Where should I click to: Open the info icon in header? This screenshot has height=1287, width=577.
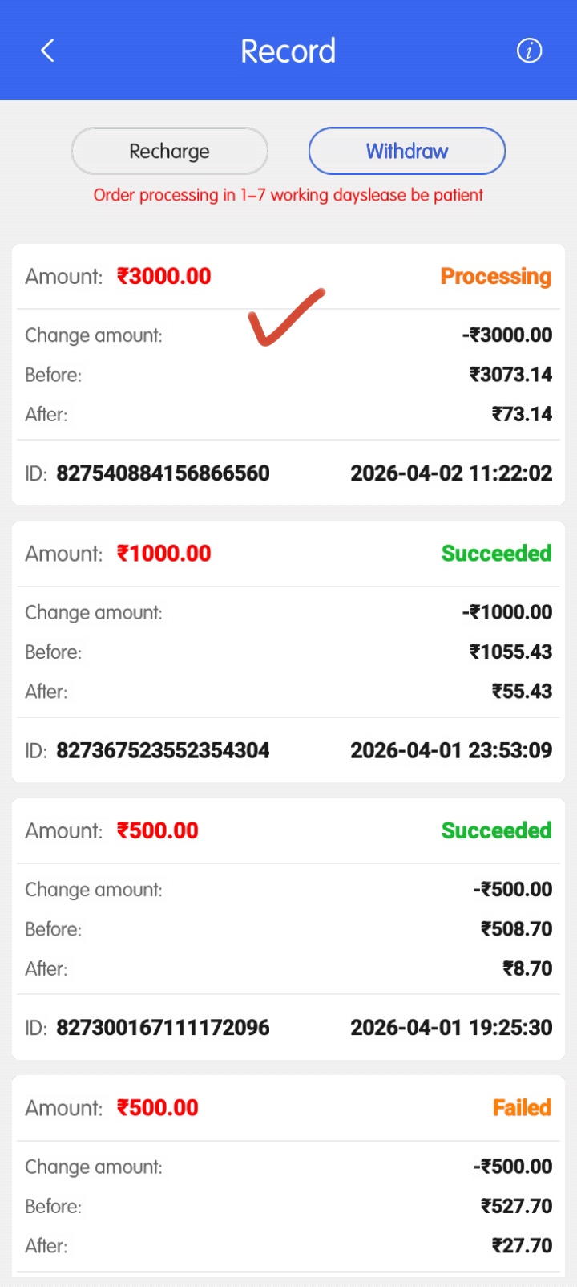coord(529,51)
